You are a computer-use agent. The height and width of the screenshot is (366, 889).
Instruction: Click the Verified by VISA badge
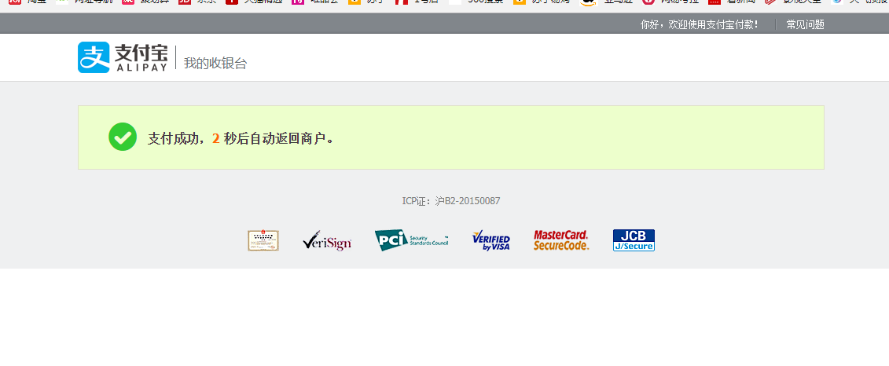pos(491,241)
